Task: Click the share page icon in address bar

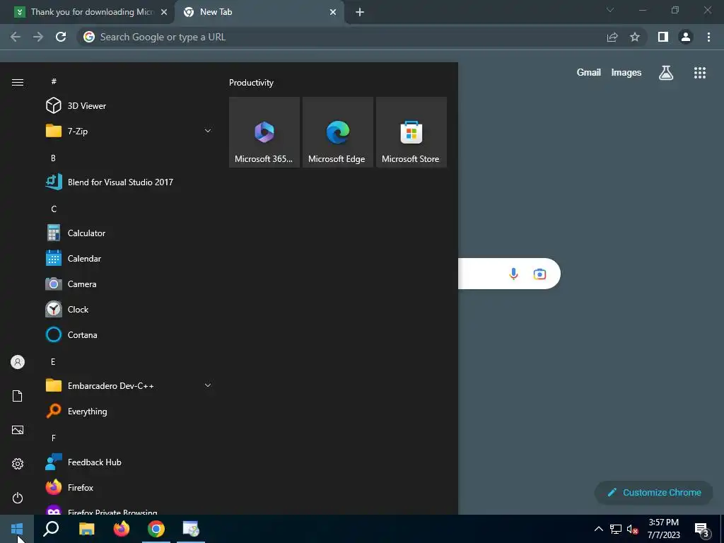Action: tap(612, 37)
